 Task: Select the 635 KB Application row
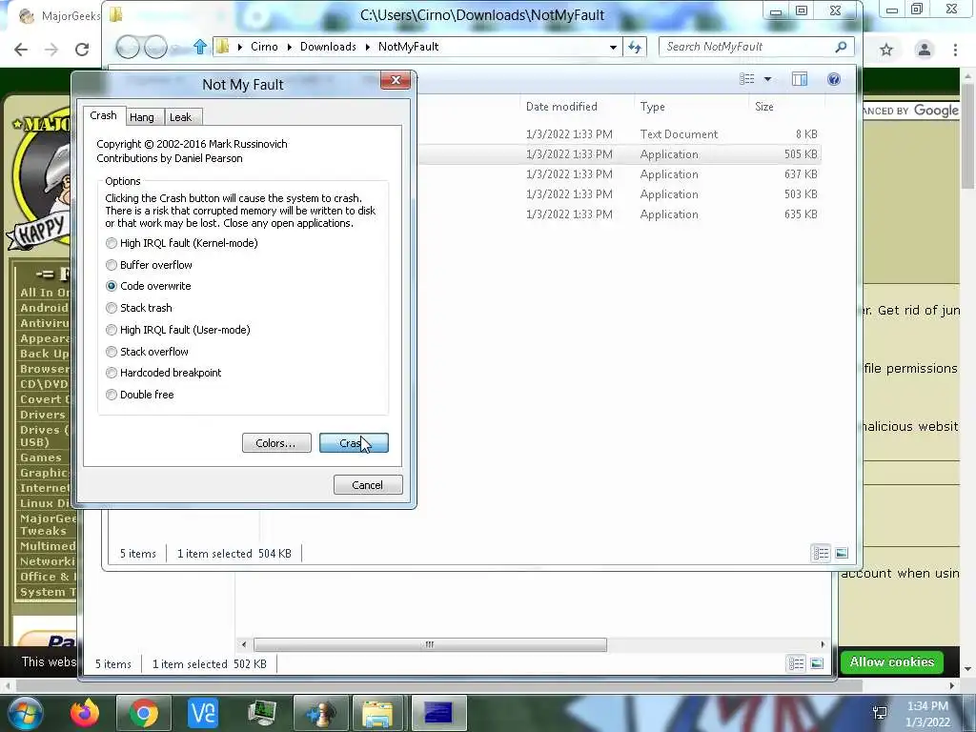620,214
